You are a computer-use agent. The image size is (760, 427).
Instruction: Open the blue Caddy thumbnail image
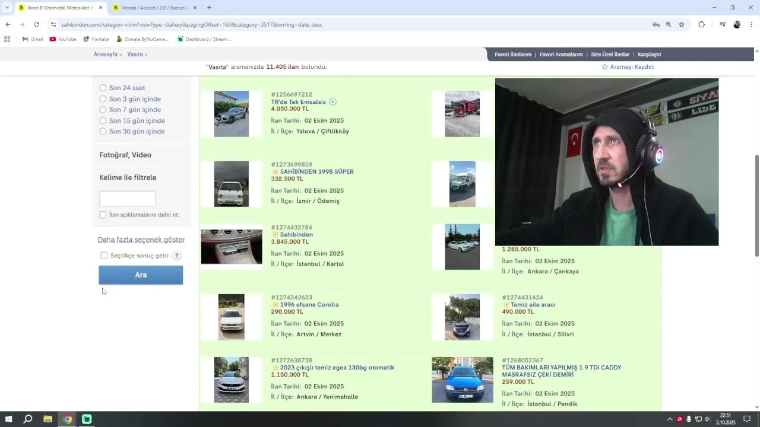[x=463, y=380]
